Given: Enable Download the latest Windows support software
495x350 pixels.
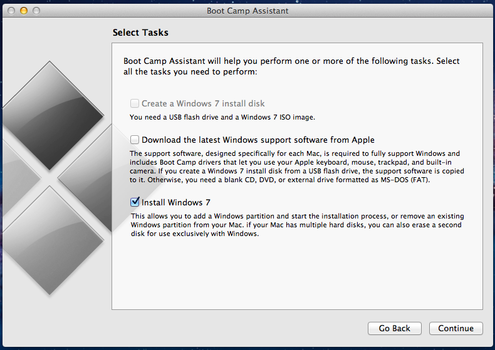Looking at the screenshot, I should (x=135, y=140).
